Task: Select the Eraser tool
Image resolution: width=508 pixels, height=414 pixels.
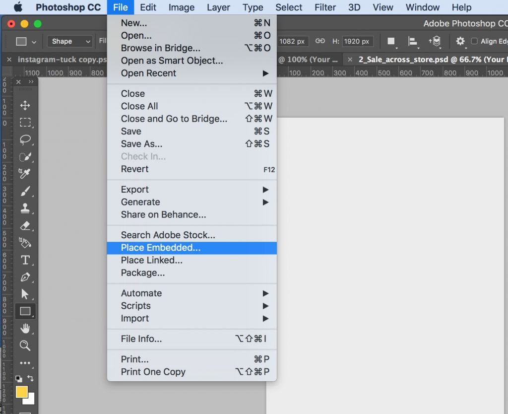Action: [x=25, y=225]
